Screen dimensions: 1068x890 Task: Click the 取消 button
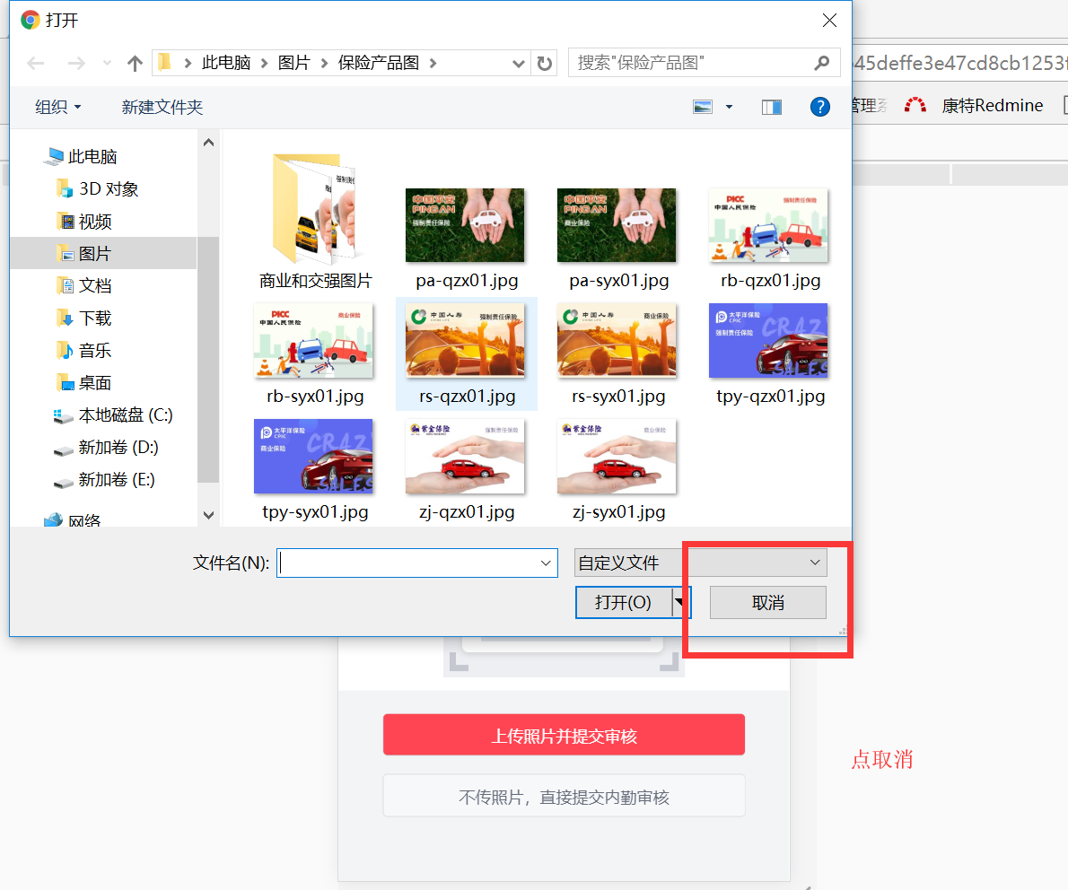(767, 603)
